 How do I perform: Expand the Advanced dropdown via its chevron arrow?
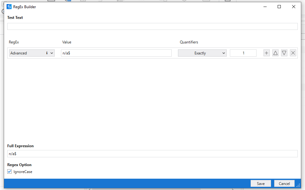coord(52,53)
